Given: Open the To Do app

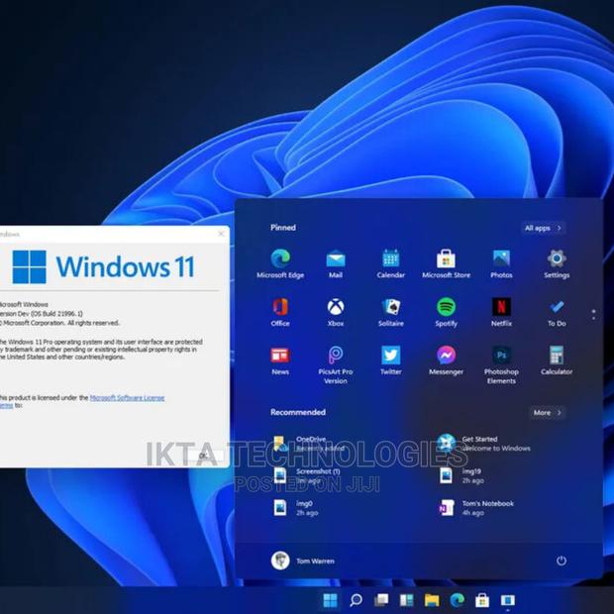Looking at the screenshot, I should [x=557, y=312].
